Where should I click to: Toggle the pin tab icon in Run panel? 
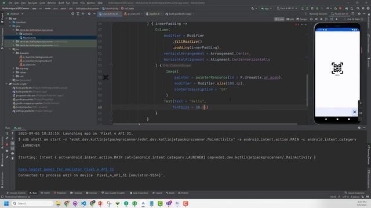[7, 158]
